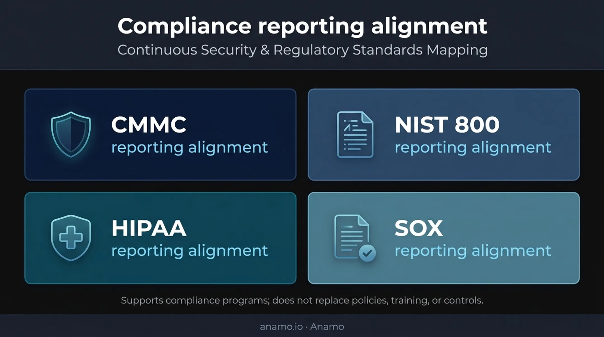The image size is (604, 337).
Task: Click the NIST 800 document icon
Action: tap(355, 134)
